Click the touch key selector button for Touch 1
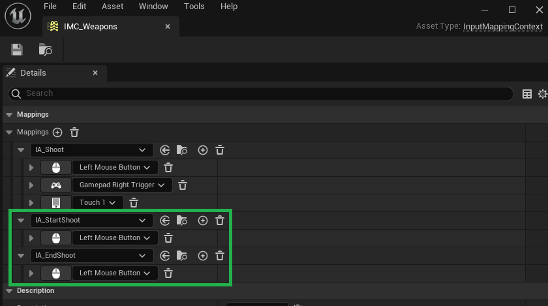 [55, 203]
